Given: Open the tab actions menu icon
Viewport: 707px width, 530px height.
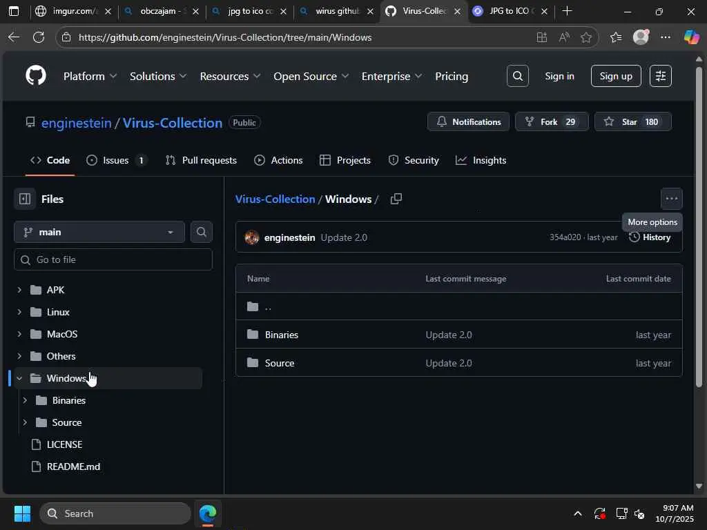Looking at the screenshot, I should click(14, 11).
